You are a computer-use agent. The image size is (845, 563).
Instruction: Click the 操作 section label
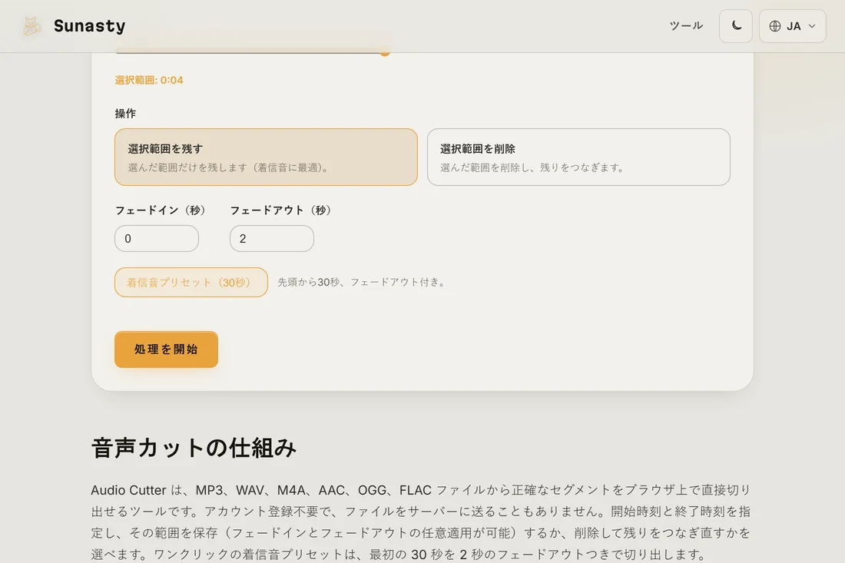pyautogui.click(x=125, y=114)
